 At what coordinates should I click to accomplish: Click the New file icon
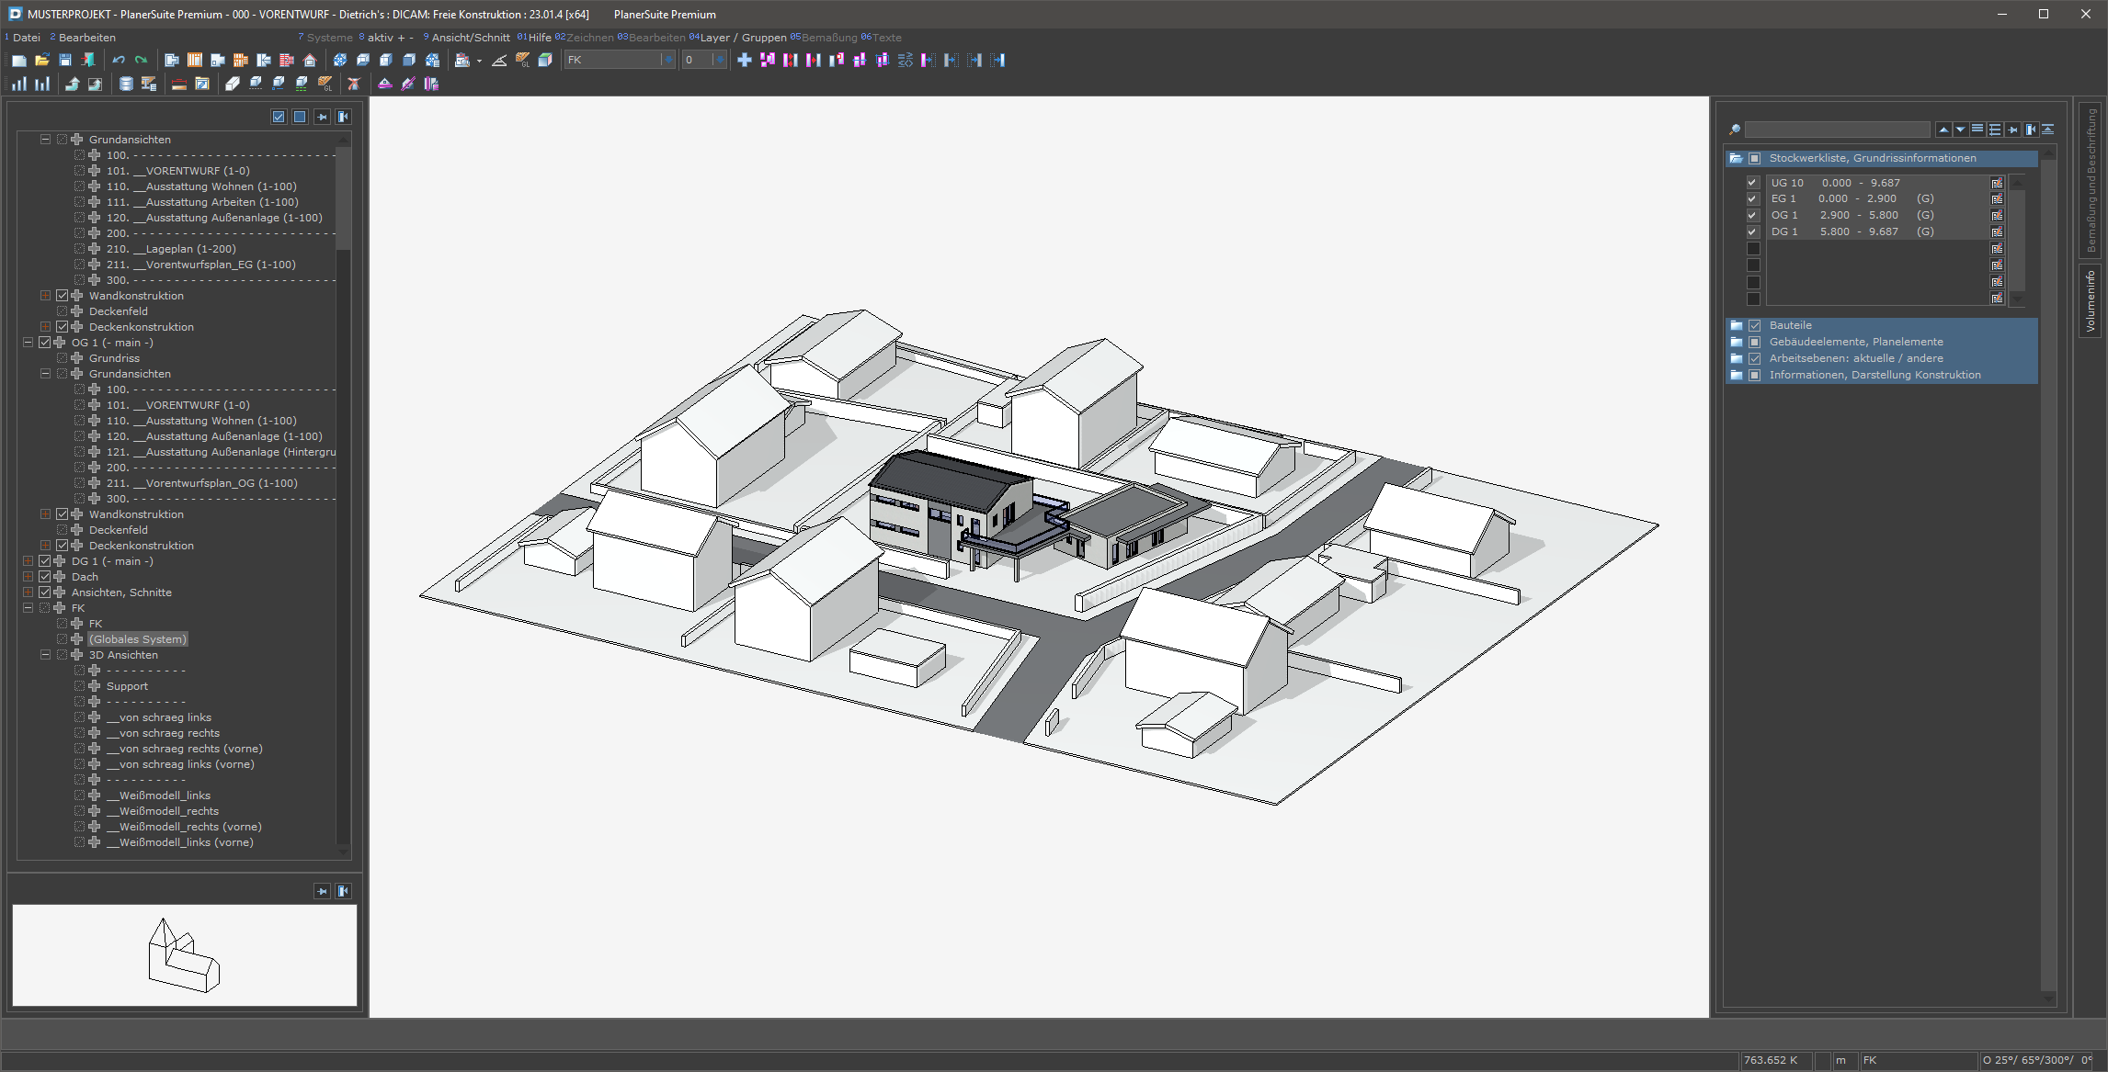tap(18, 61)
